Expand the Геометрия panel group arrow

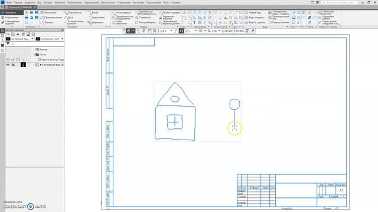click(x=106, y=26)
